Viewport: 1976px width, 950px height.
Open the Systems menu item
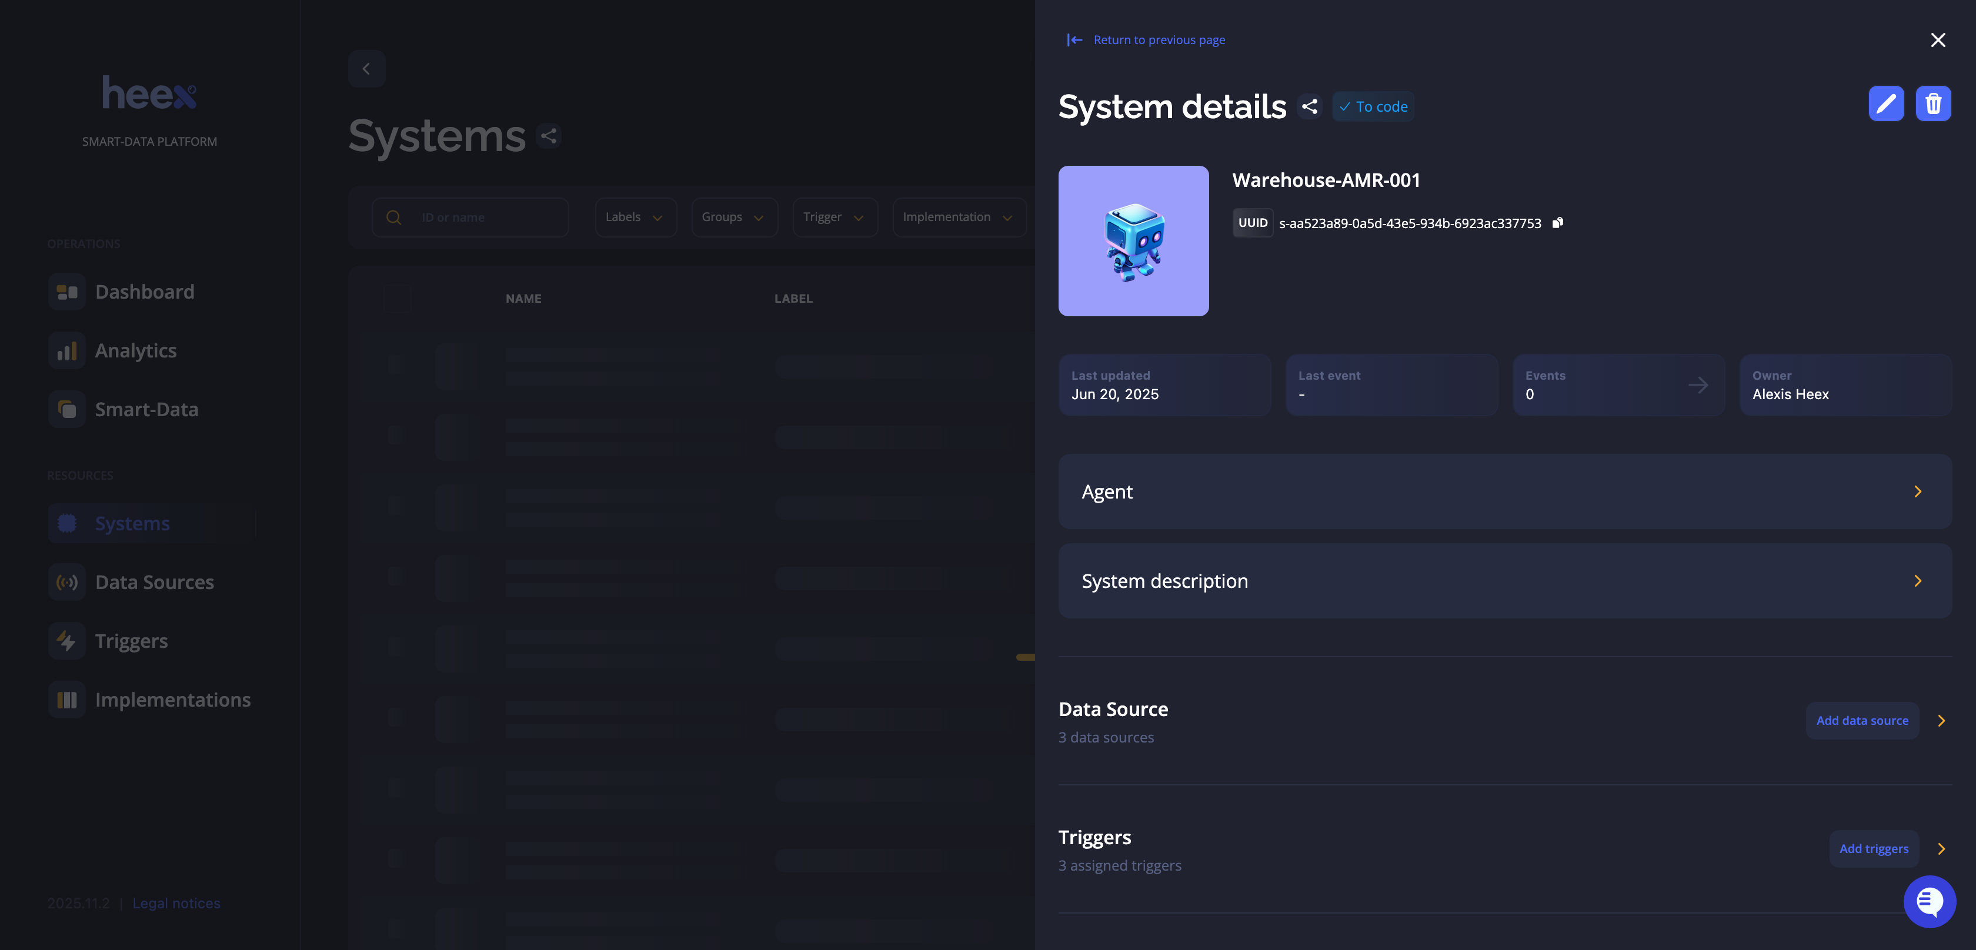point(132,523)
